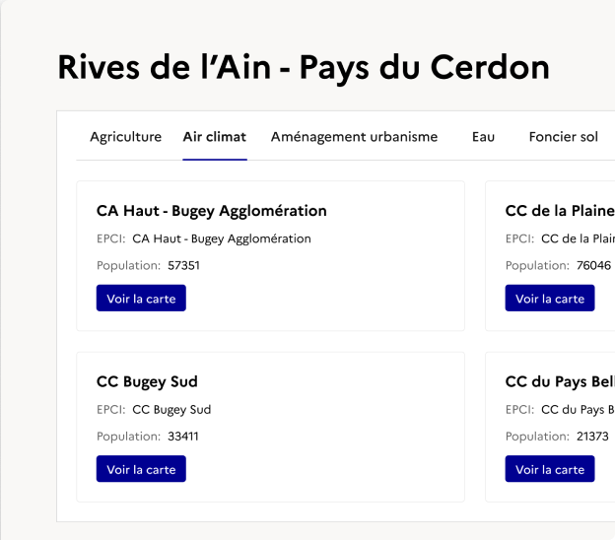Viewport: 615px width, 541px height.
Task: Switch to the Agriculture tab
Action: point(125,137)
